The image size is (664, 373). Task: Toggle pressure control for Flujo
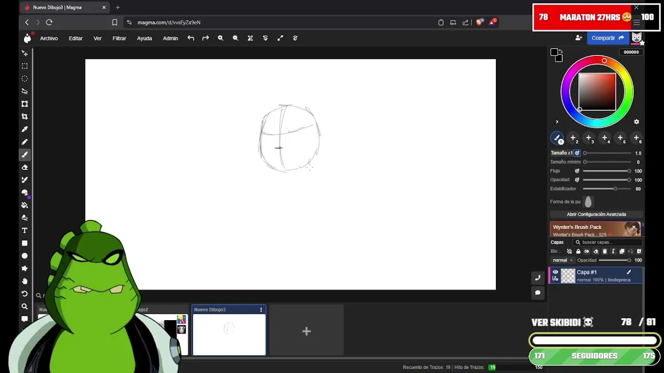577,171
